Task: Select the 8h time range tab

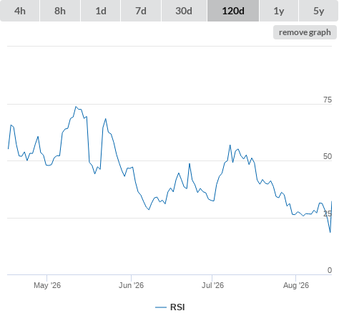Action: [60, 11]
